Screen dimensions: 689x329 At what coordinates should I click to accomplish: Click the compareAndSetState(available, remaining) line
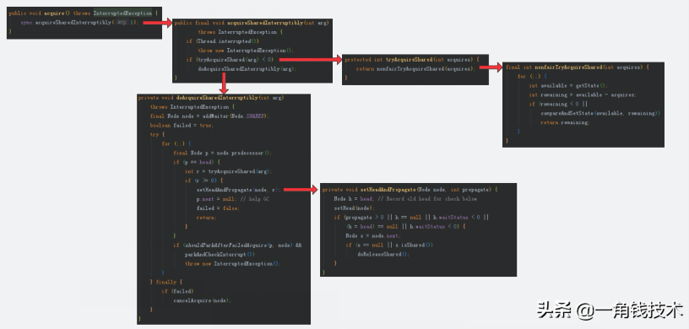[x=600, y=113]
